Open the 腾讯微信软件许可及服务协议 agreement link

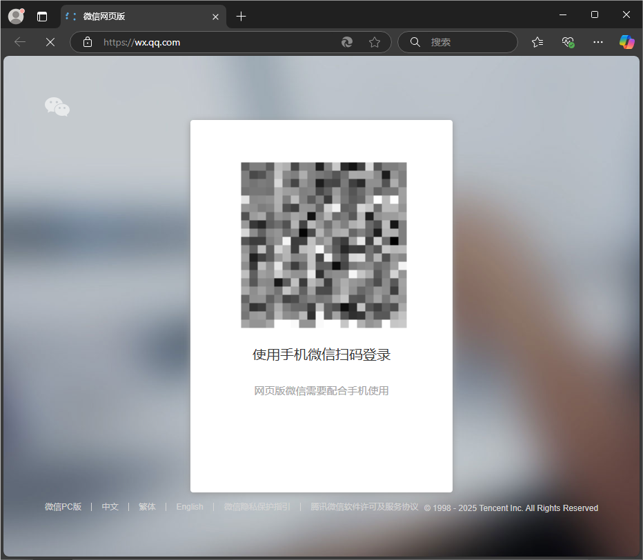click(364, 507)
